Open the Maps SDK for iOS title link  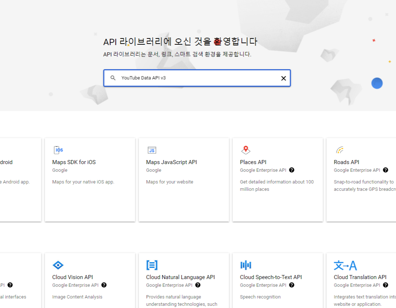coord(74,162)
